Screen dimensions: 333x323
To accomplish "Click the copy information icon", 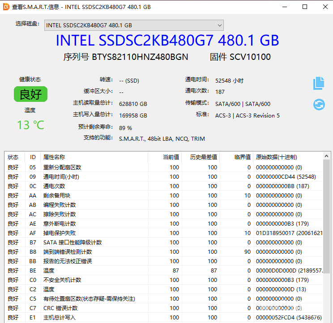I will (319, 83).
